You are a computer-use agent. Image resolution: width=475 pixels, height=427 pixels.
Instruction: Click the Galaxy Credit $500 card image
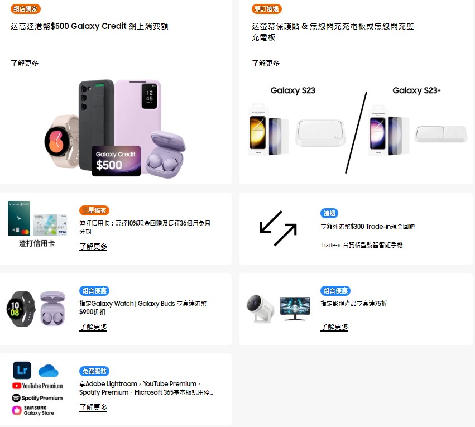[116, 161]
